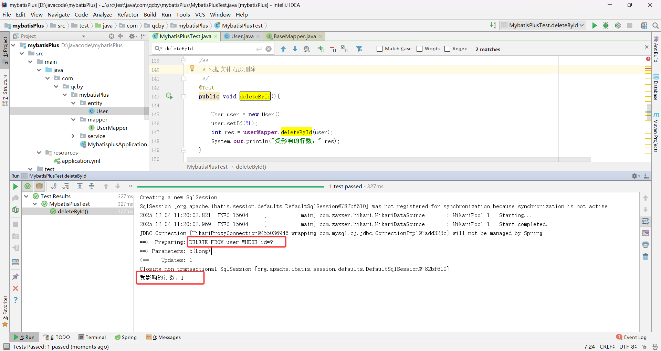
Task: Expand all test results icon
Action: pyautogui.click(x=80, y=186)
